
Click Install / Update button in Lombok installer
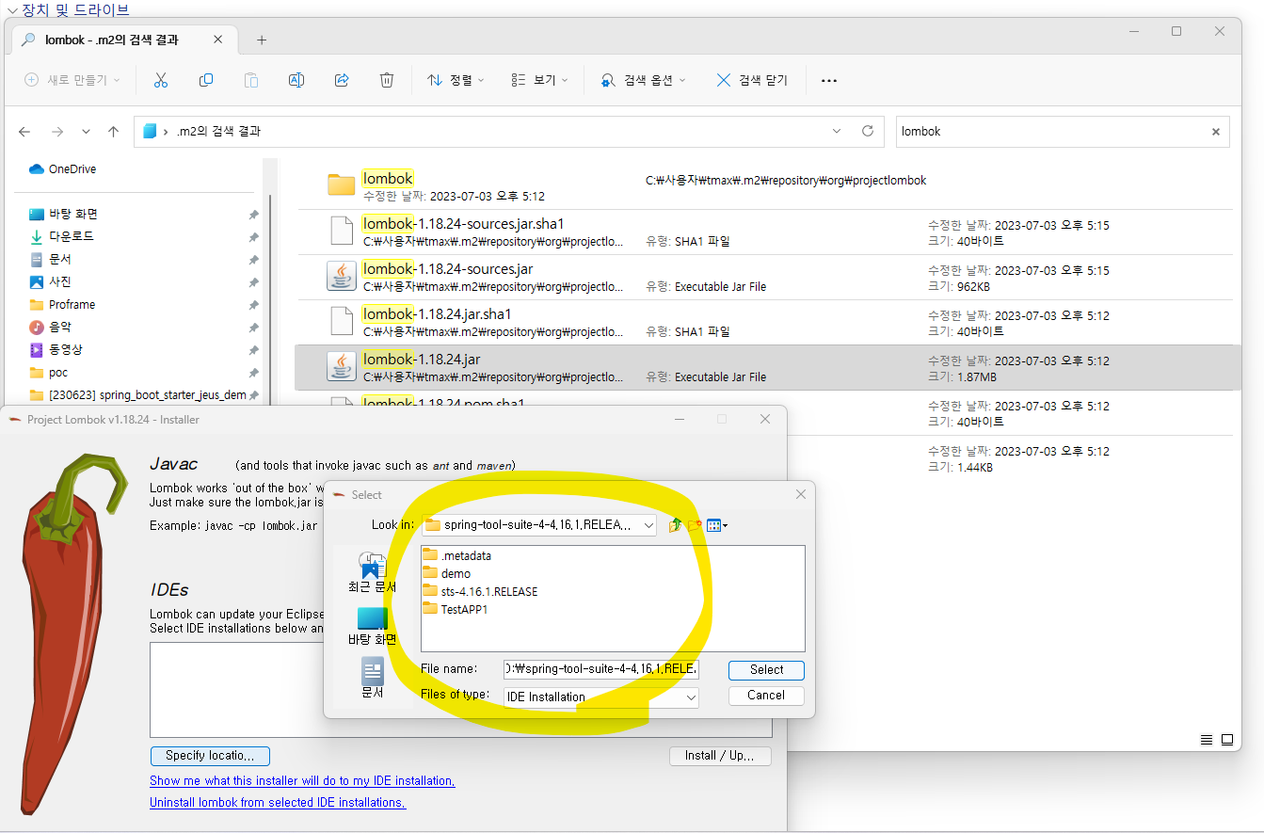pos(721,756)
